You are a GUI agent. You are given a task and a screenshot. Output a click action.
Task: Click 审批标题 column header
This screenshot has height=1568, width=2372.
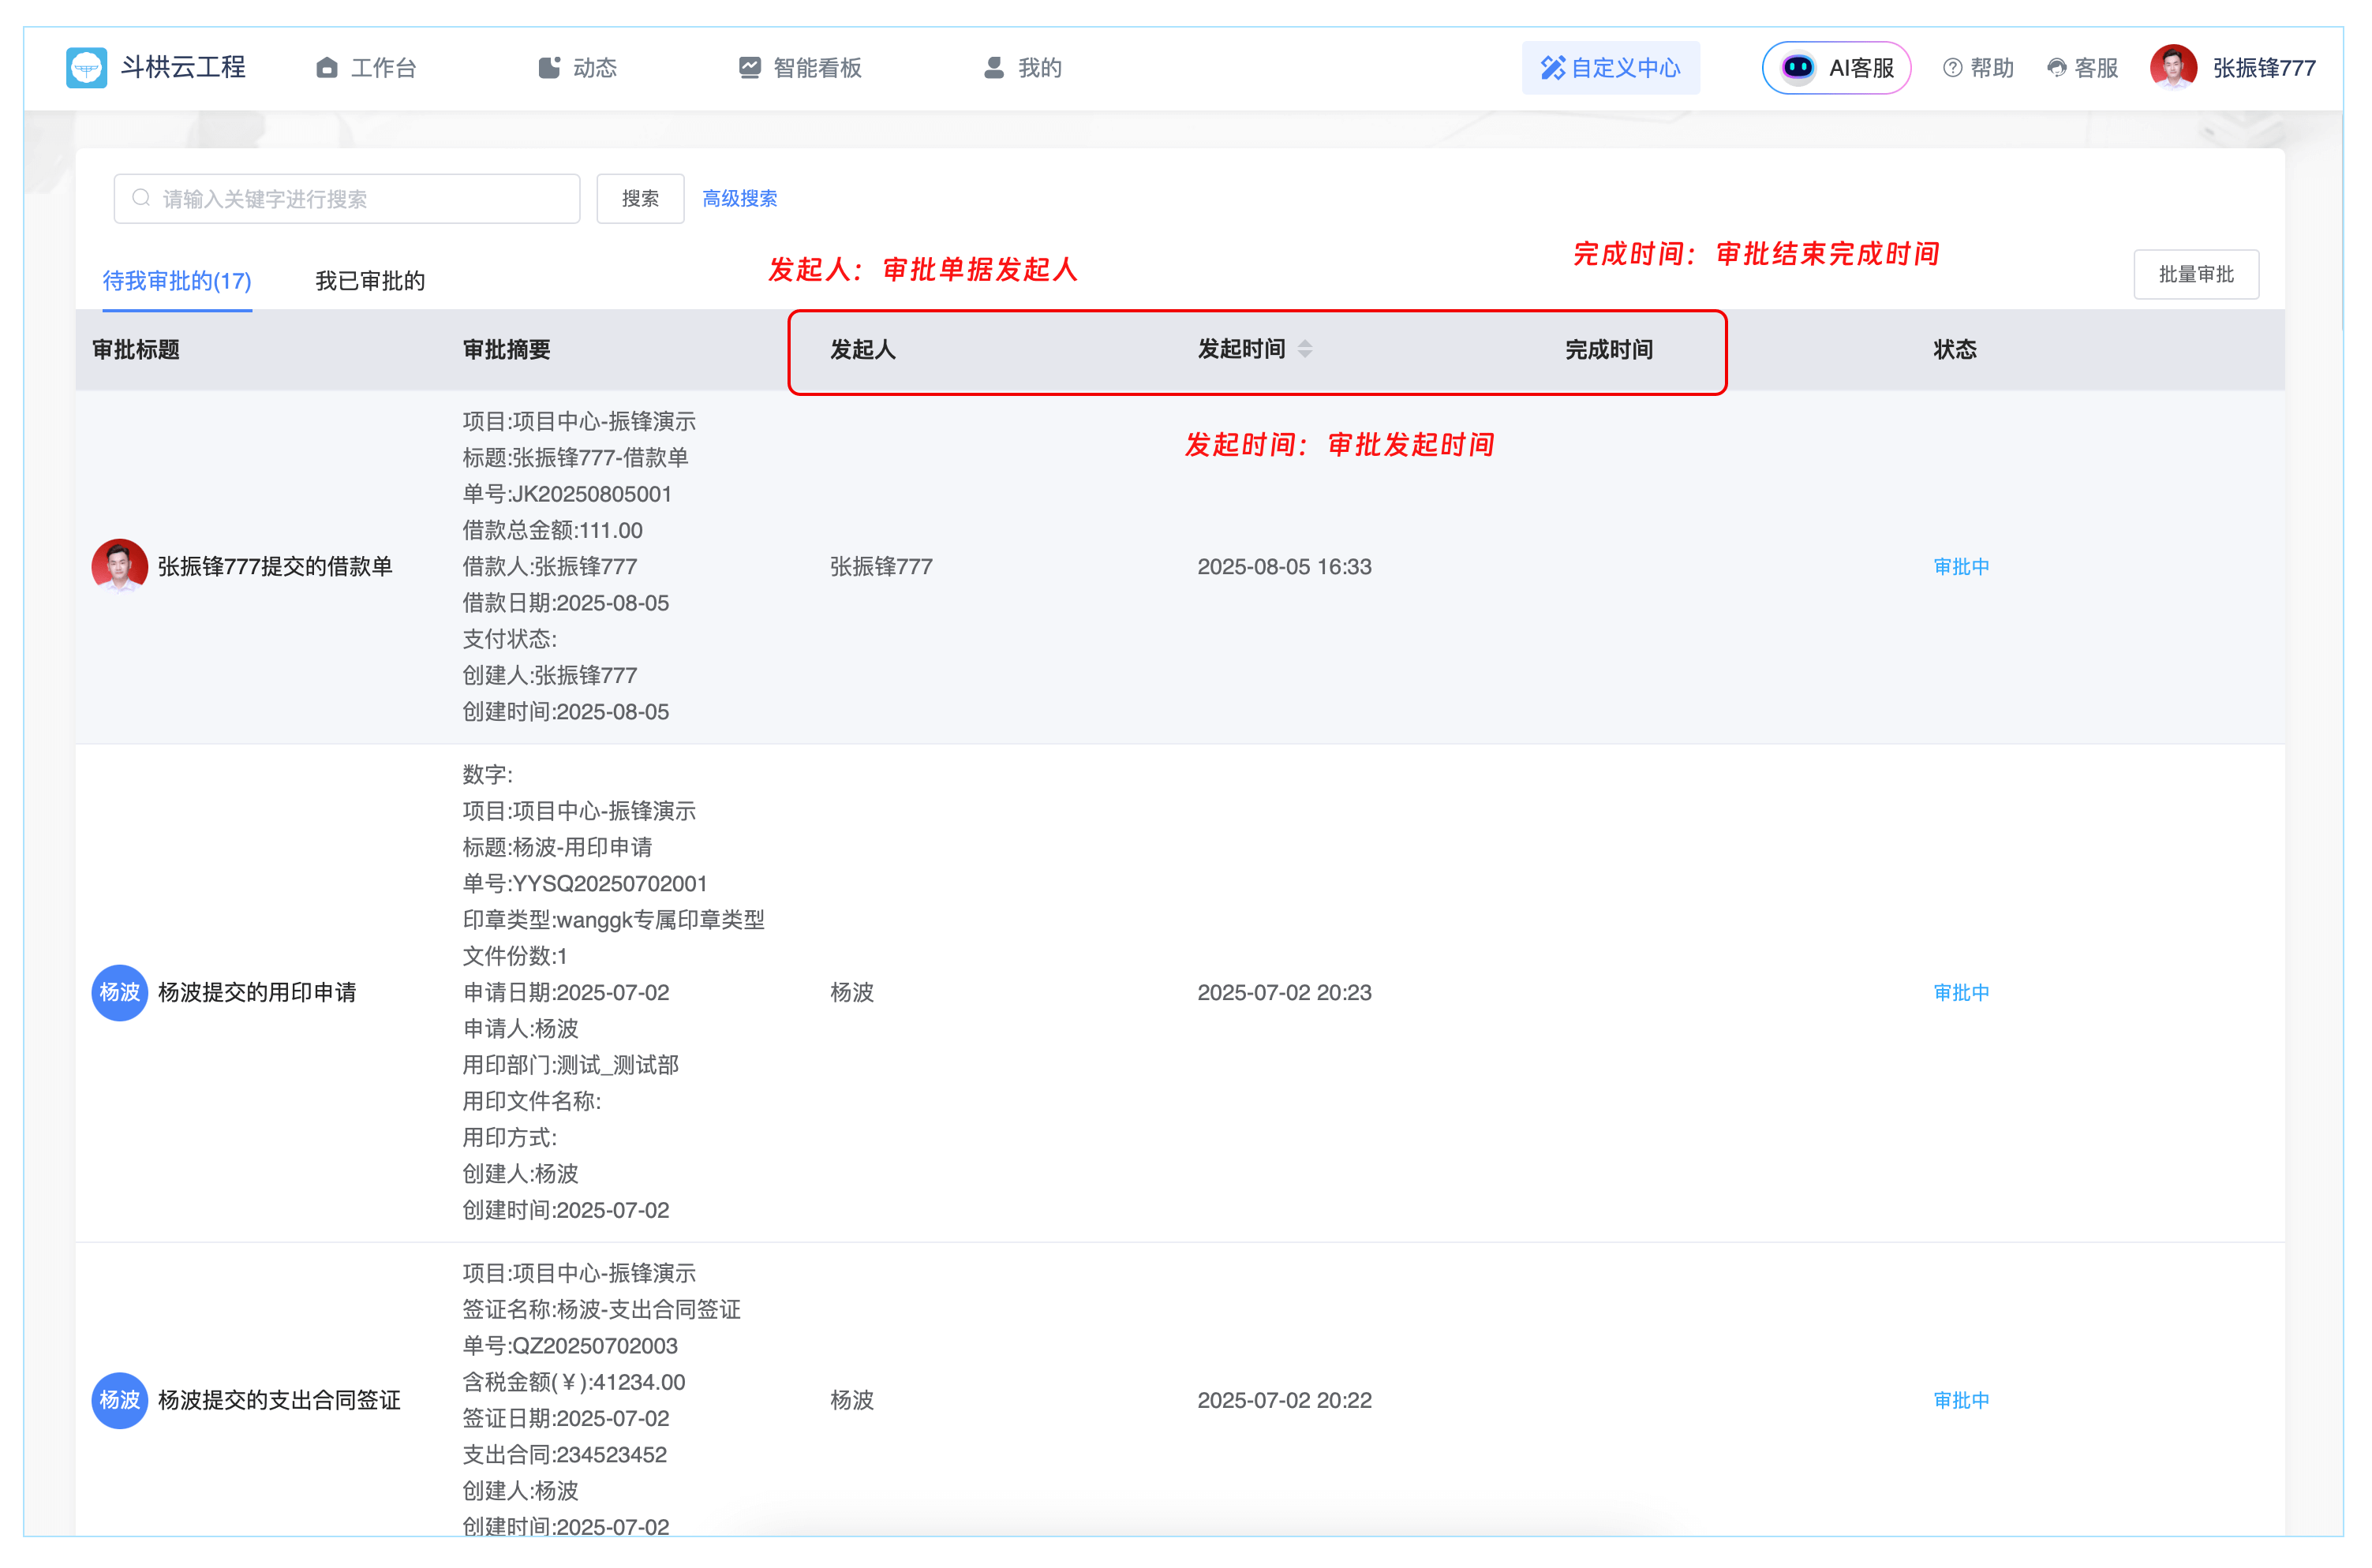tap(136, 349)
